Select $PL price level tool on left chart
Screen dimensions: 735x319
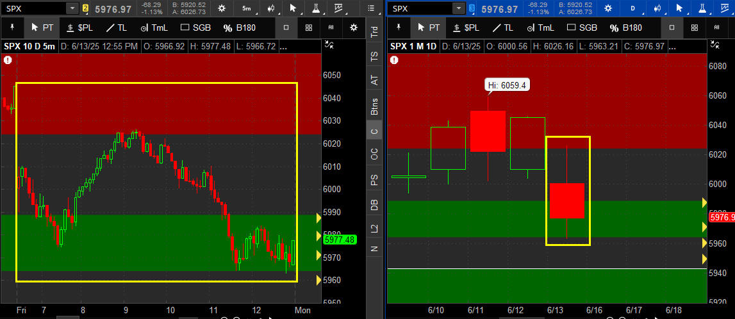[80, 28]
